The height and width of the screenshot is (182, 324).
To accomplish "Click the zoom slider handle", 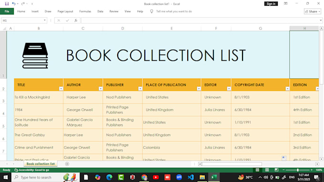I will tap(297, 170).
